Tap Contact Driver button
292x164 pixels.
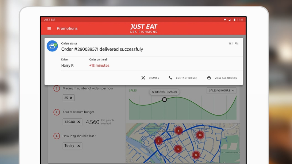pos(183,78)
